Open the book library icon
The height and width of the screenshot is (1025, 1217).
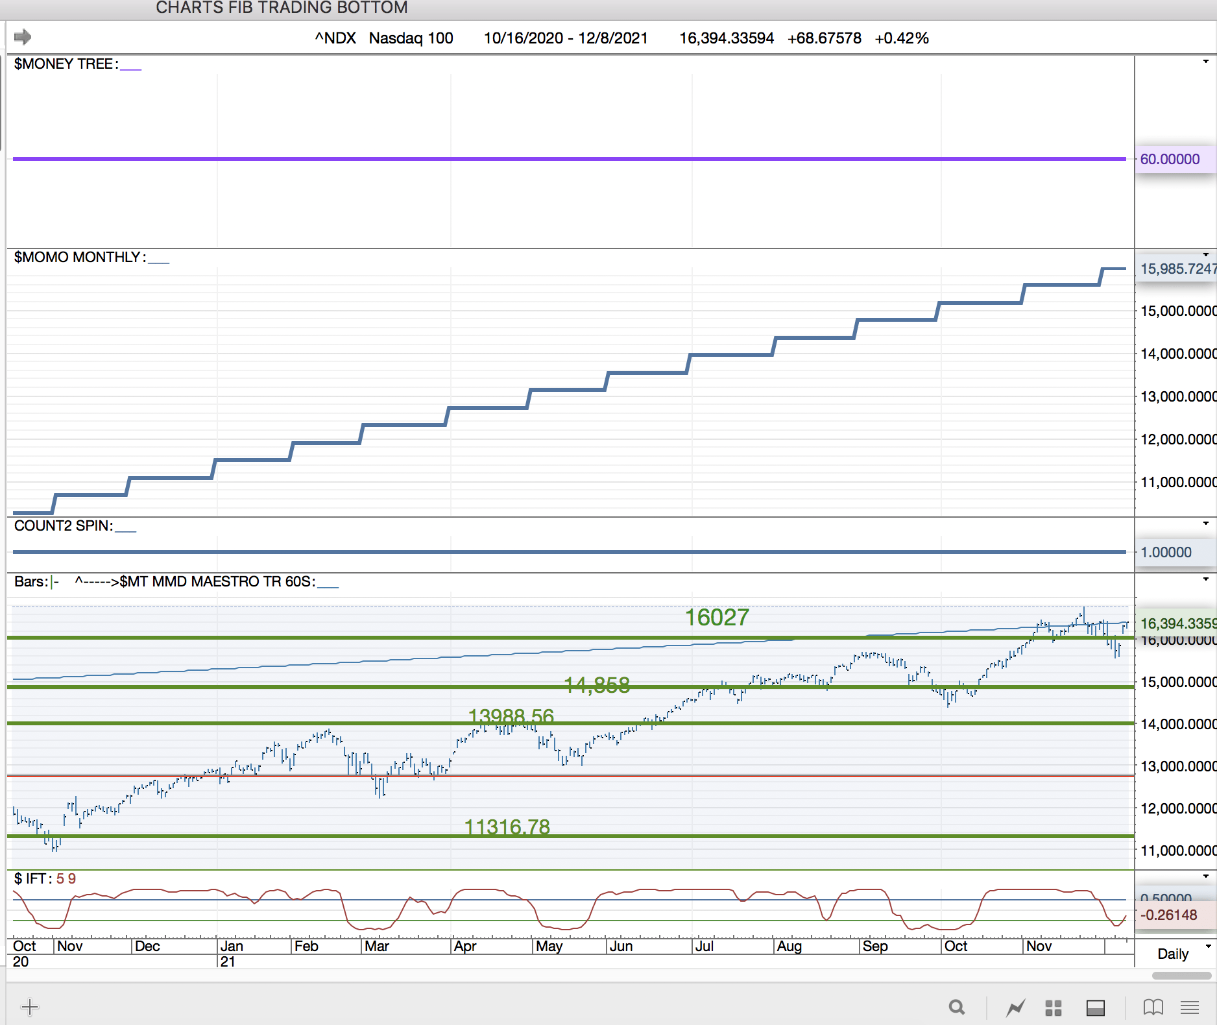click(1153, 1007)
